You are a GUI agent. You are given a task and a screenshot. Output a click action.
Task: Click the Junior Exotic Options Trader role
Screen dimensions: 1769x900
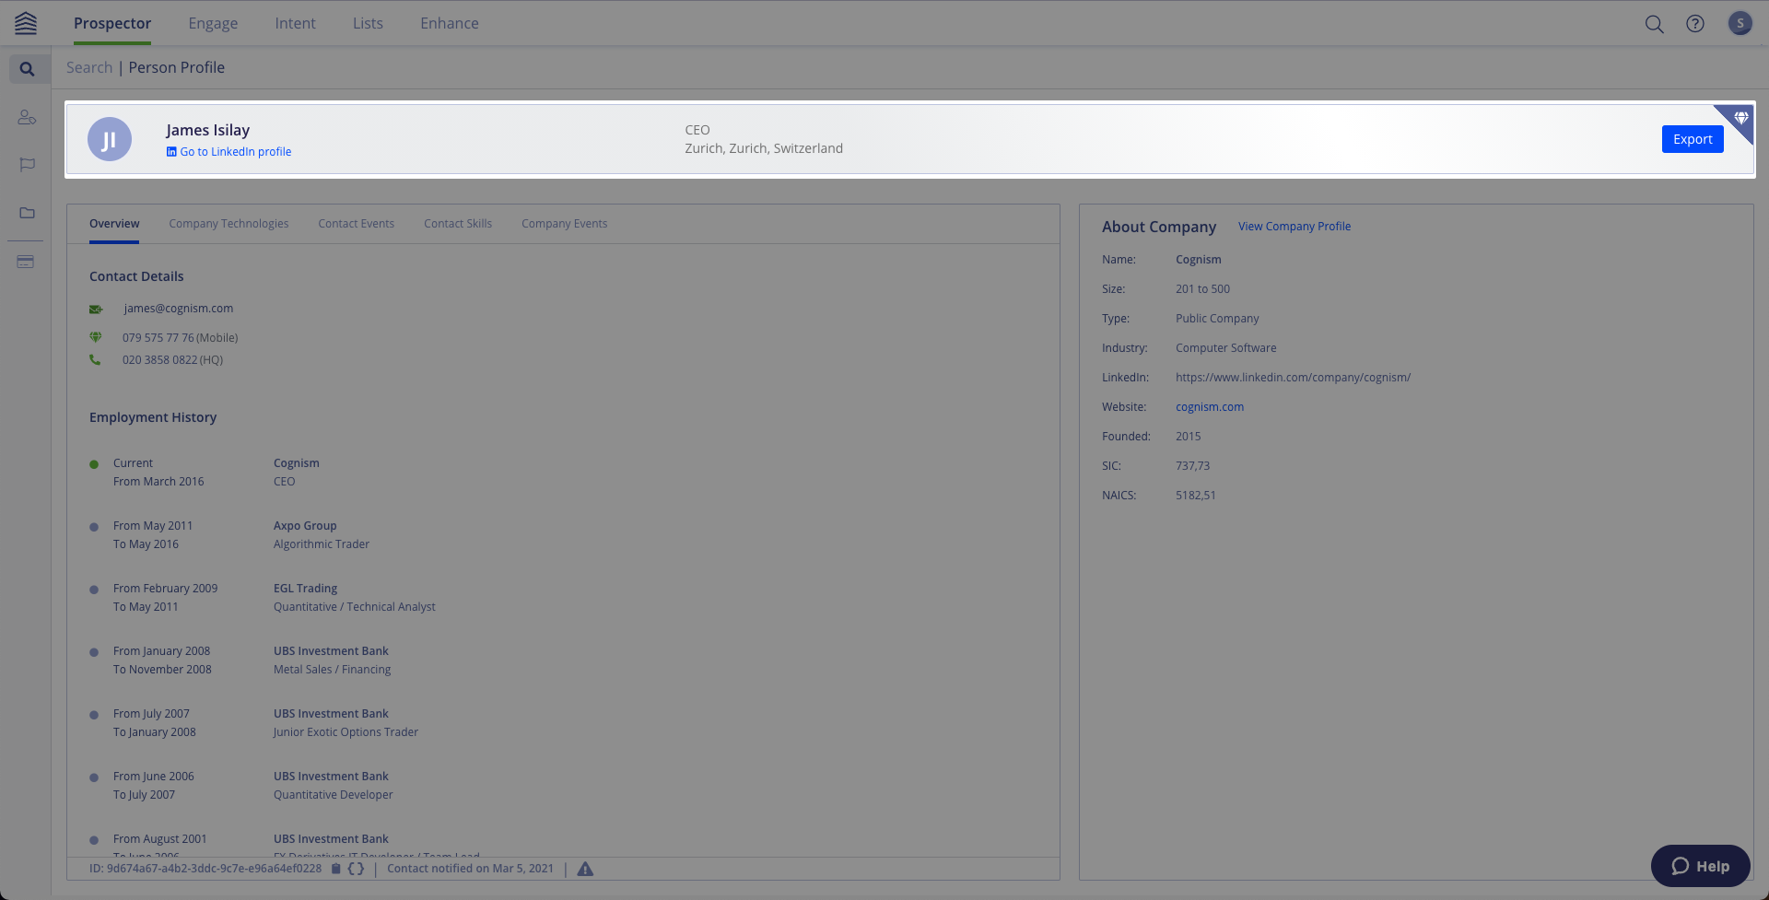346,732
